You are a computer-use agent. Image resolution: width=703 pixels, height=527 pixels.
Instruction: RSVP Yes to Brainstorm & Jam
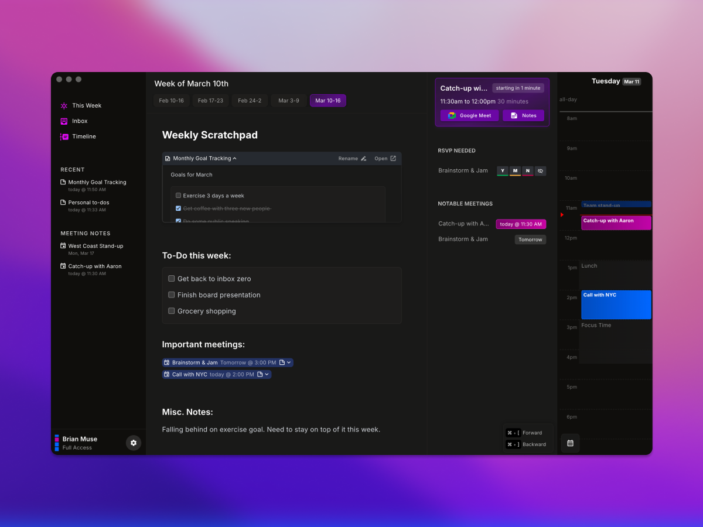503,171
